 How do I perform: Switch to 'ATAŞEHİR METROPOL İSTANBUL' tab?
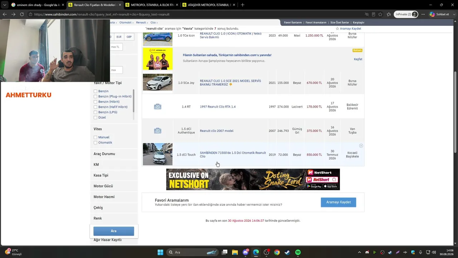point(209,5)
